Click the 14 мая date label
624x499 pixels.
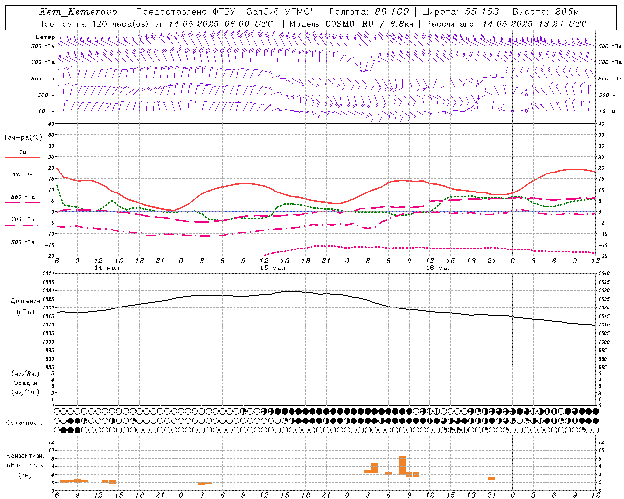[107, 268]
